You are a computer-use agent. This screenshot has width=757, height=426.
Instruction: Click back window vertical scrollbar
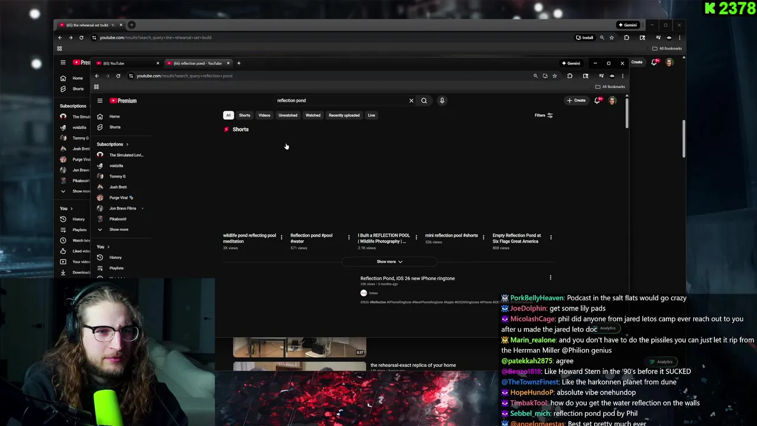[x=683, y=140]
